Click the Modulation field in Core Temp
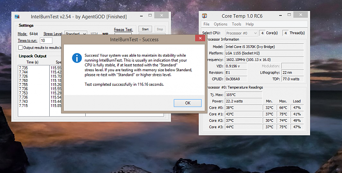The width and height of the screenshot is (342, 173). coord(292,66)
